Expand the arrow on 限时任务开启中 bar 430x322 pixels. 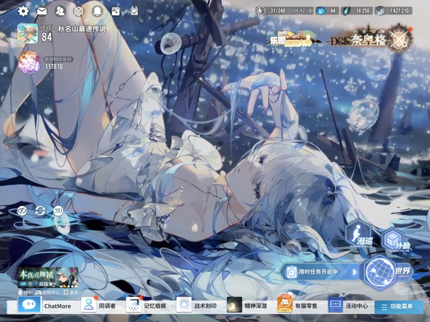pyautogui.click(x=354, y=272)
